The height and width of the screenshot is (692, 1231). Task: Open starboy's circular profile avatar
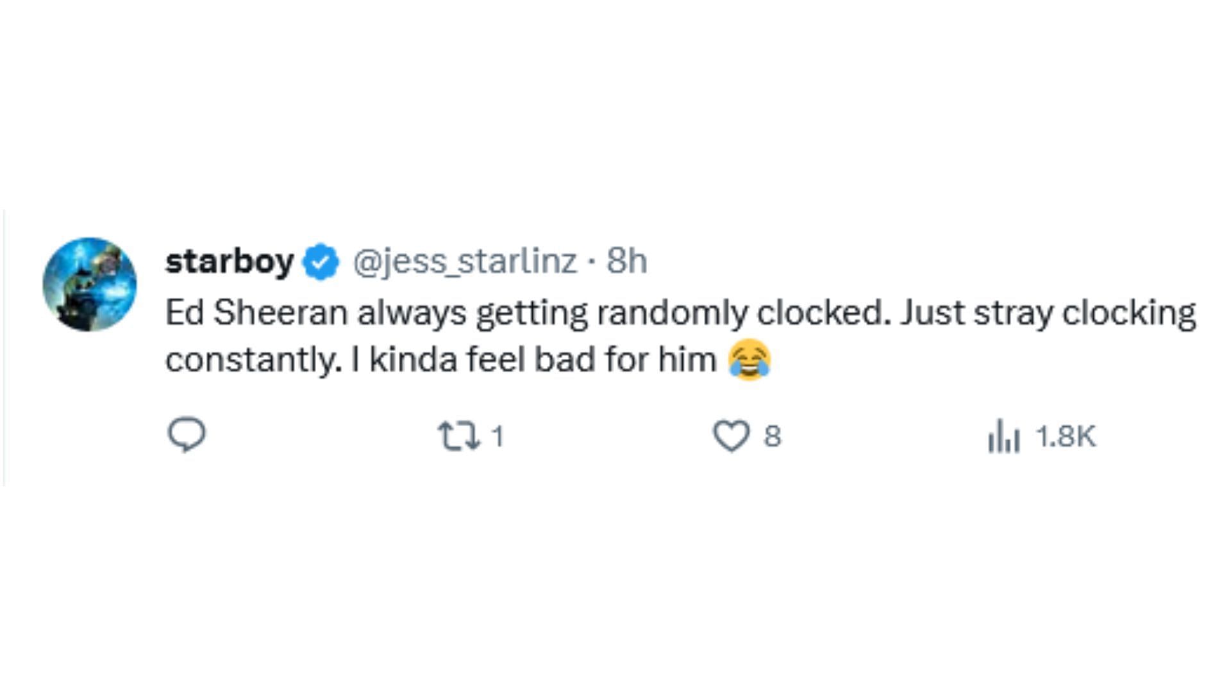point(90,284)
